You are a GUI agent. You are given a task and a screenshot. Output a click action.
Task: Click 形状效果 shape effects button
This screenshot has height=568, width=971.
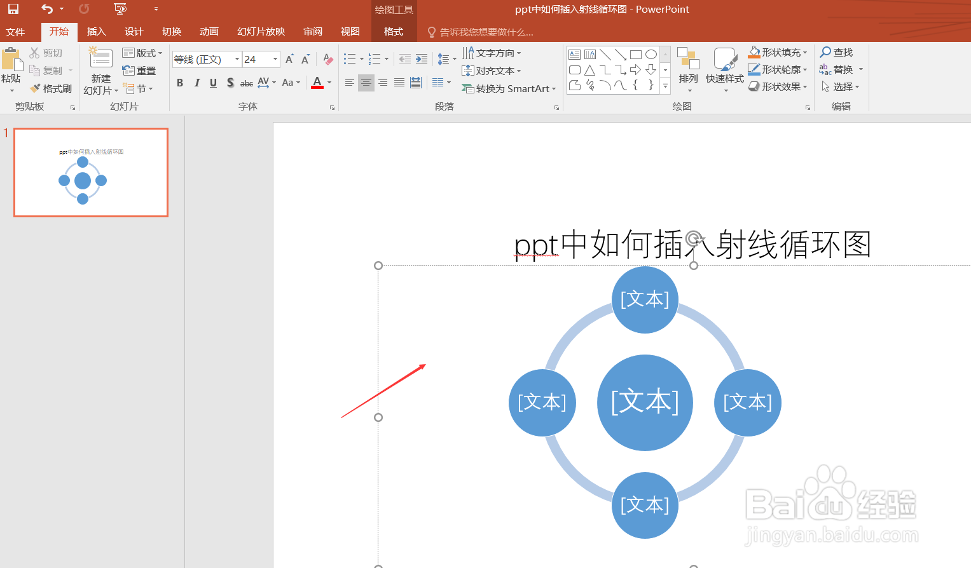778,86
